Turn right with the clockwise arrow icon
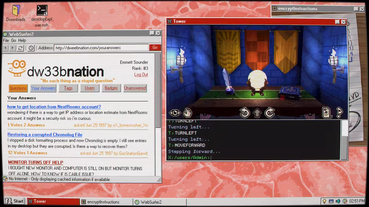 270,113
